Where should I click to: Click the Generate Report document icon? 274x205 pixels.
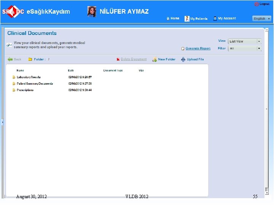pos(183,49)
